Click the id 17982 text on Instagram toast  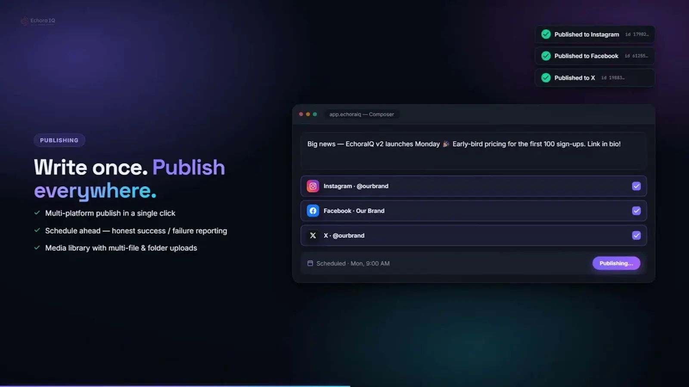637,34
